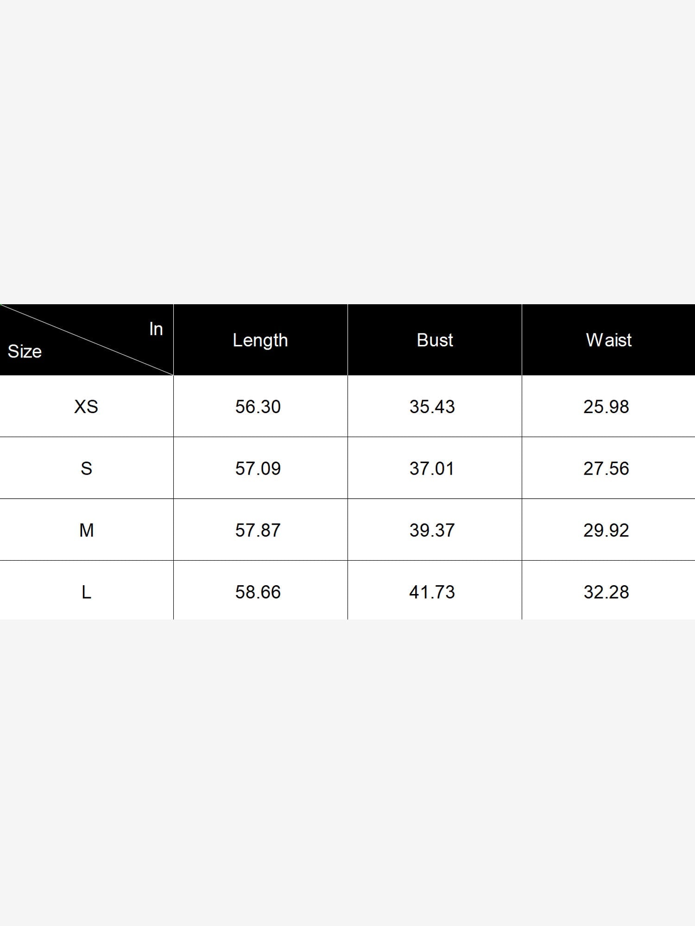695x926 pixels.
Task: Click the Bust column header
Action: 435,340
